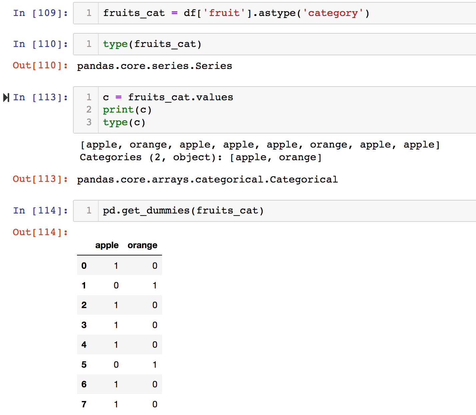Click into the type(fruits_cat) code cell
This screenshot has width=476, height=415.
pyautogui.click(x=274, y=44)
